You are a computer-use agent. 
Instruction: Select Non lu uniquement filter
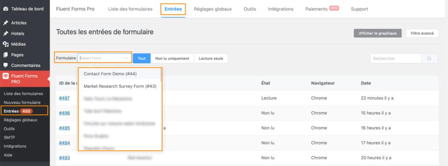click(172, 58)
